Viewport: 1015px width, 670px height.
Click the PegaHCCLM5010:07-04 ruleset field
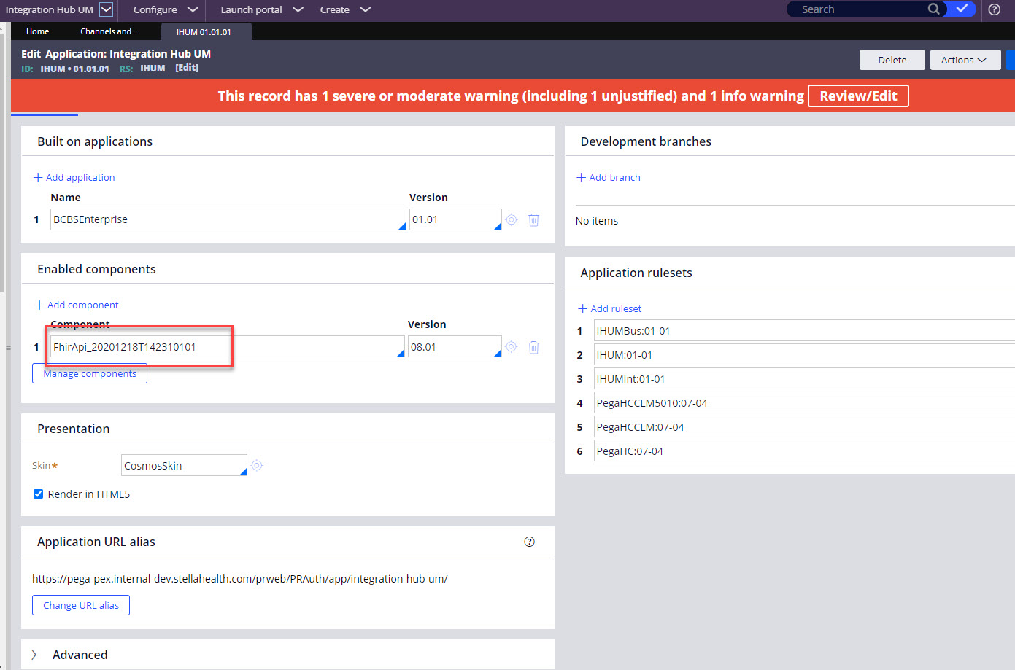(804, 403)
